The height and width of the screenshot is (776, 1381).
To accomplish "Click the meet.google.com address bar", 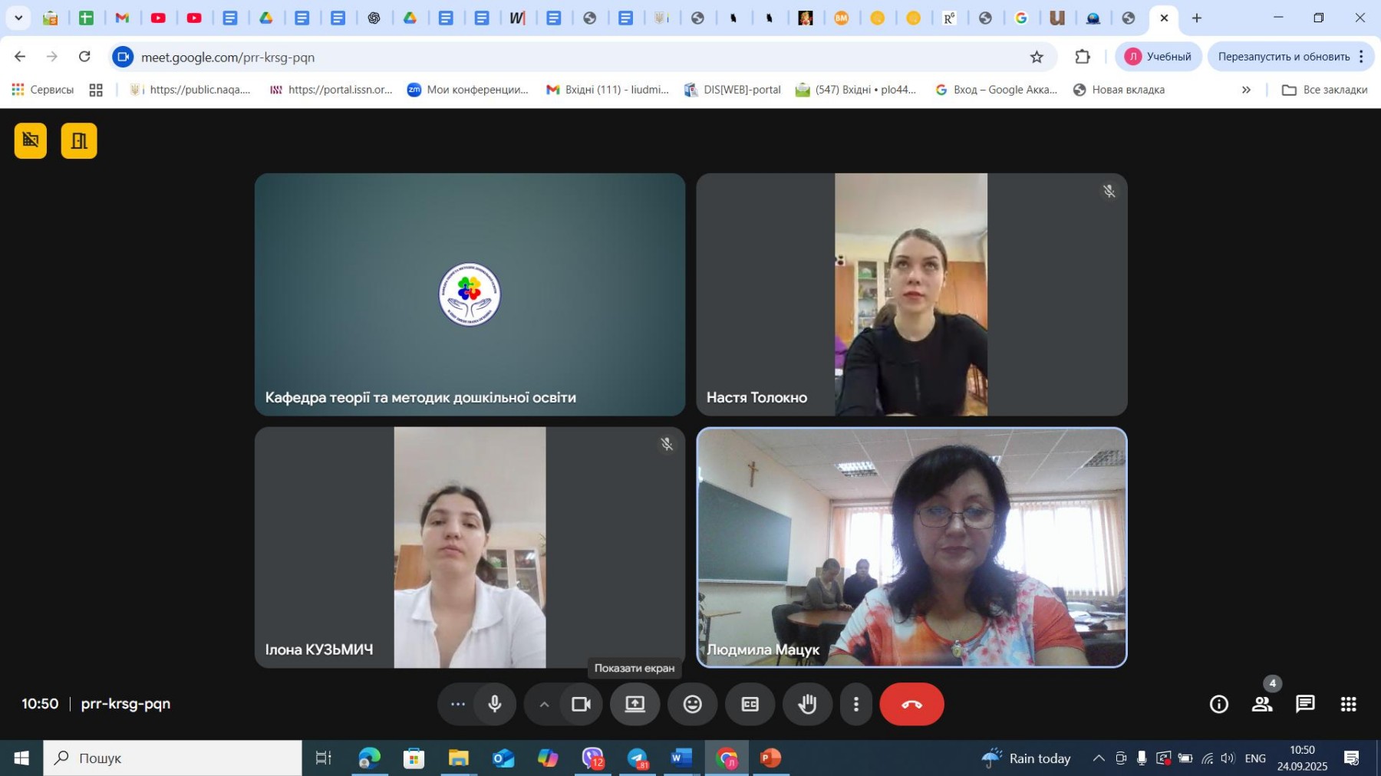I will click(537, 57).
